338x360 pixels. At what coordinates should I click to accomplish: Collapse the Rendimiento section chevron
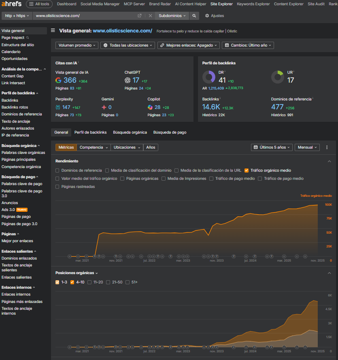329,161
